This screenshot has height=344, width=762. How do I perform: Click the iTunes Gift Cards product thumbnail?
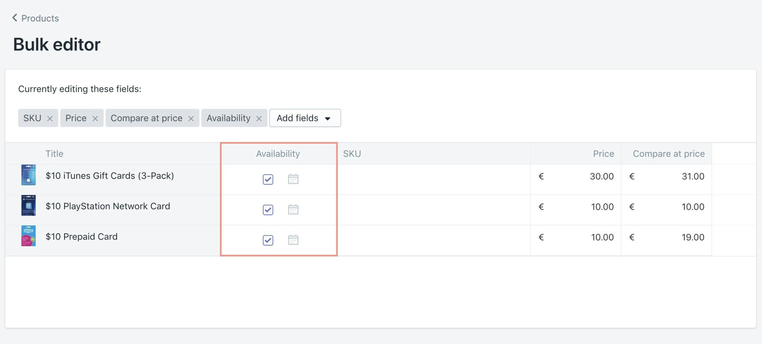(x=28, y=175)
